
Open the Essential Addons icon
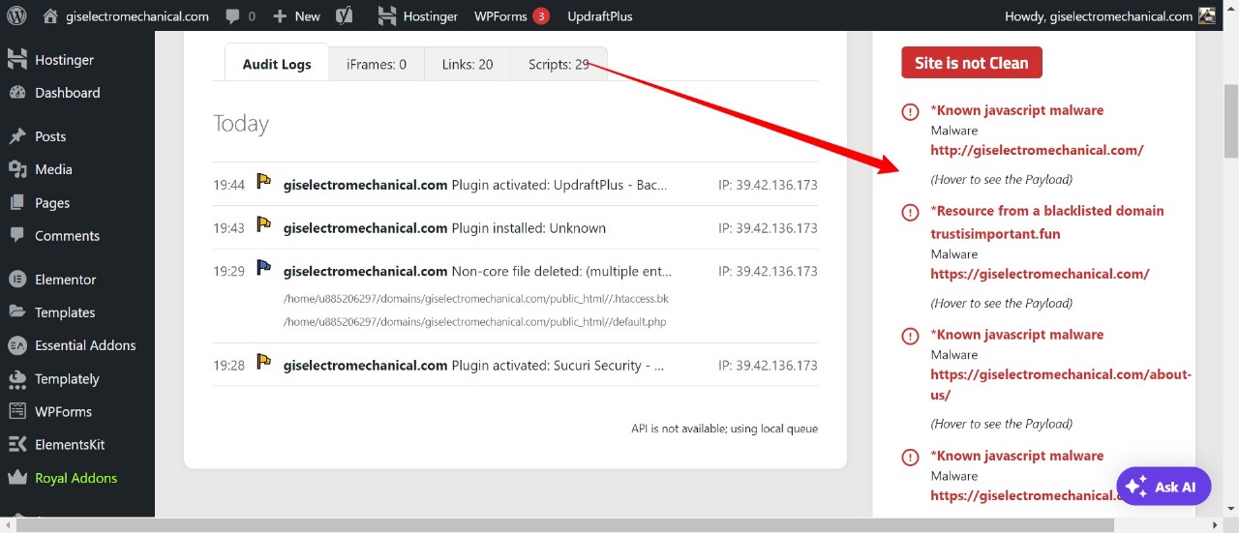17,345
